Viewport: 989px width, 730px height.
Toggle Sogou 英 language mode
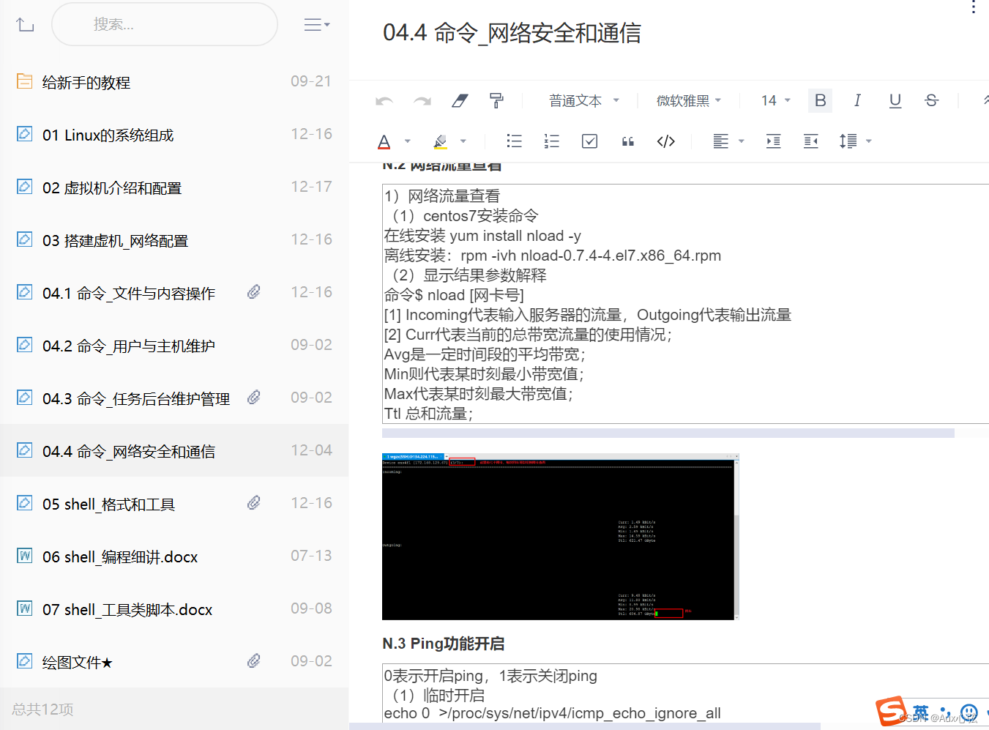tap(921, 712)
